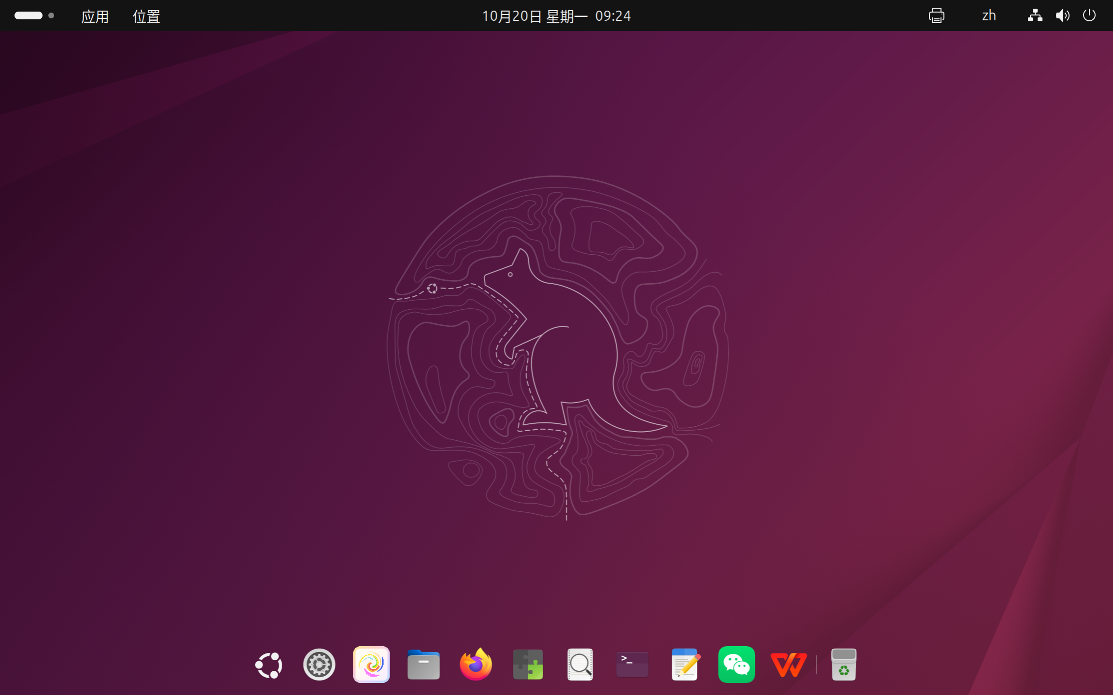Open the 位置 menu
Viewport: 1113px width, 695px height.
[146, 16]
